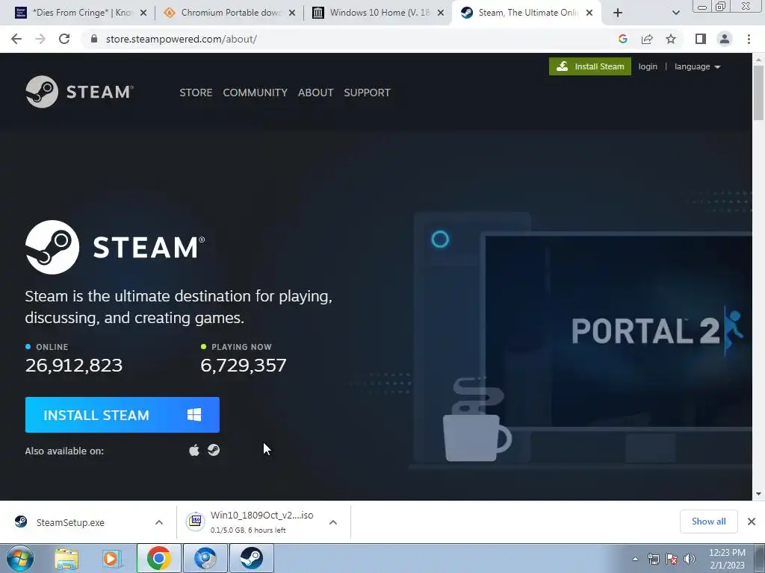
Task: Open a new browser tab
Action: [x=618, y=13]
